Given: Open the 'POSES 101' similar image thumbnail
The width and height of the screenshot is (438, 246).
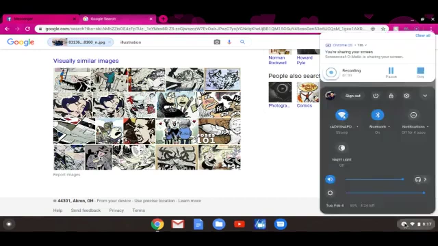Looking at the screenshot, I should tap(219, 131).
